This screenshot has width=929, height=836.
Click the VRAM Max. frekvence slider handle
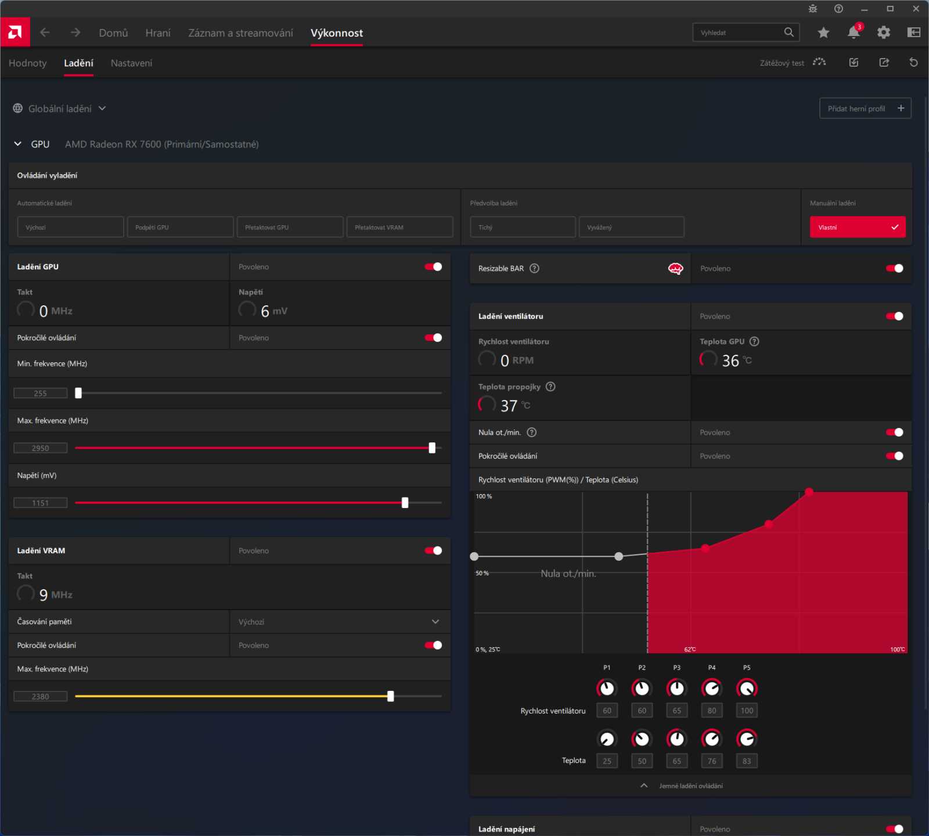pyautogui.click(x=391, y=696)
